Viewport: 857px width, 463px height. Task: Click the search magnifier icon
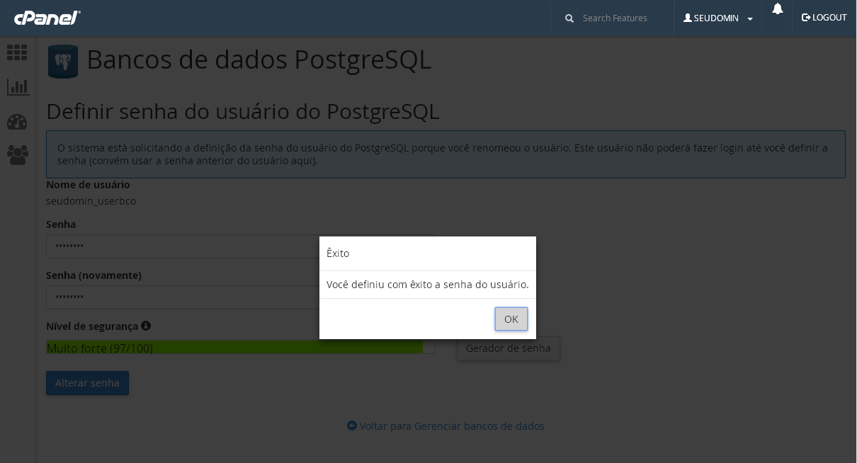569,18
